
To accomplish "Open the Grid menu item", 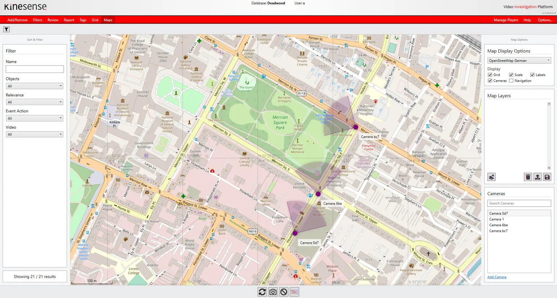I will (x=95, y=20).
